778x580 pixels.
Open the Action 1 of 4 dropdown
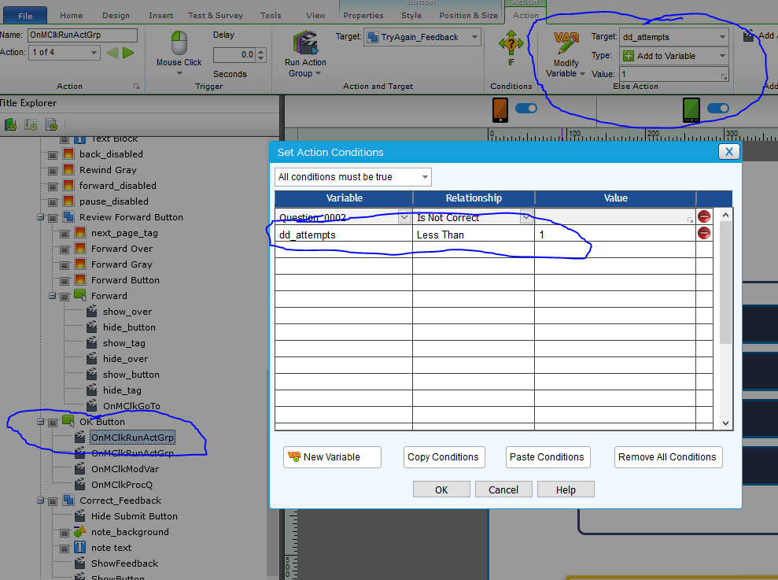[x=94, y=53]
